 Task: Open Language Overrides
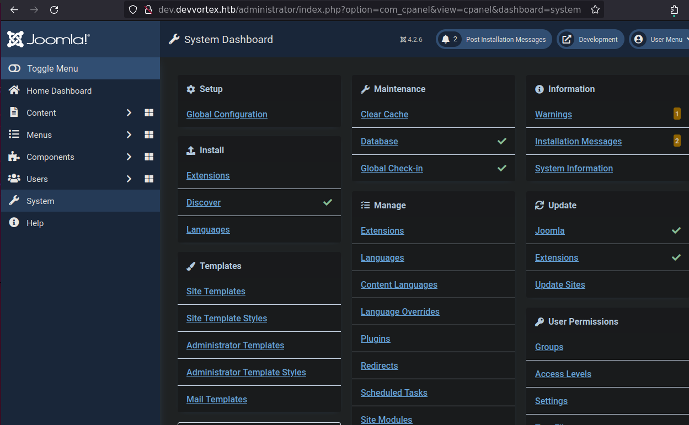(x=400, y=311)
